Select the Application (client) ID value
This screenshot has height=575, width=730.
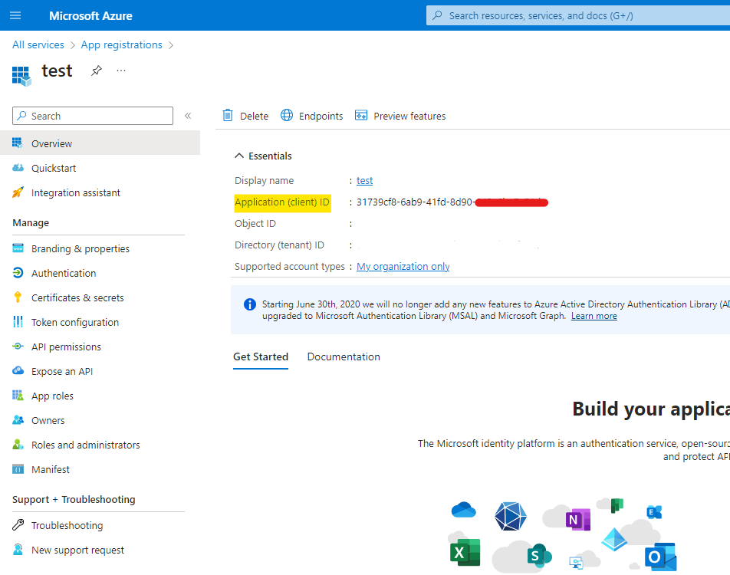pyautogui.click(x=452, y=202)
